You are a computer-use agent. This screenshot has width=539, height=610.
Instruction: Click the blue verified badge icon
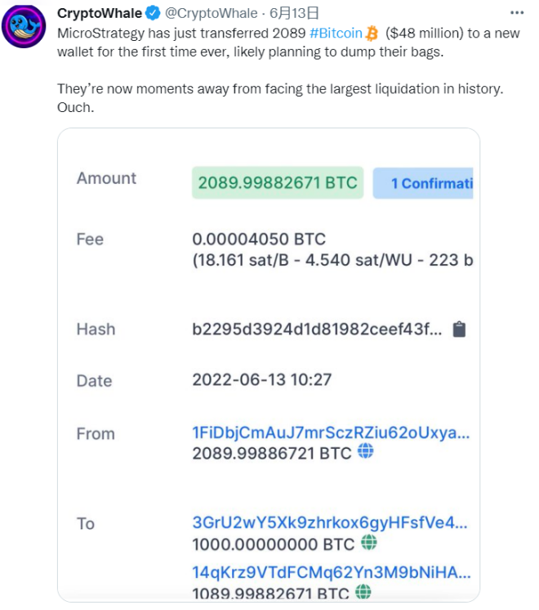pos(153,14)
